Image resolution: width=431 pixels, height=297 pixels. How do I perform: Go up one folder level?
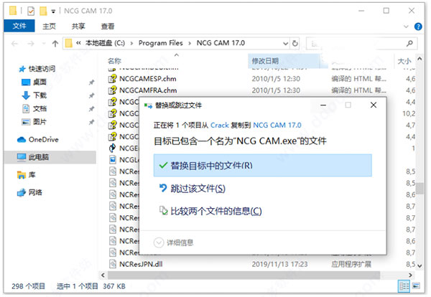[55, 43]
